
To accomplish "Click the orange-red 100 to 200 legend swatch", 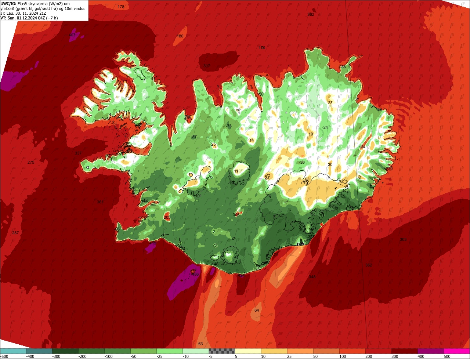I will click(x=352, y=351).
